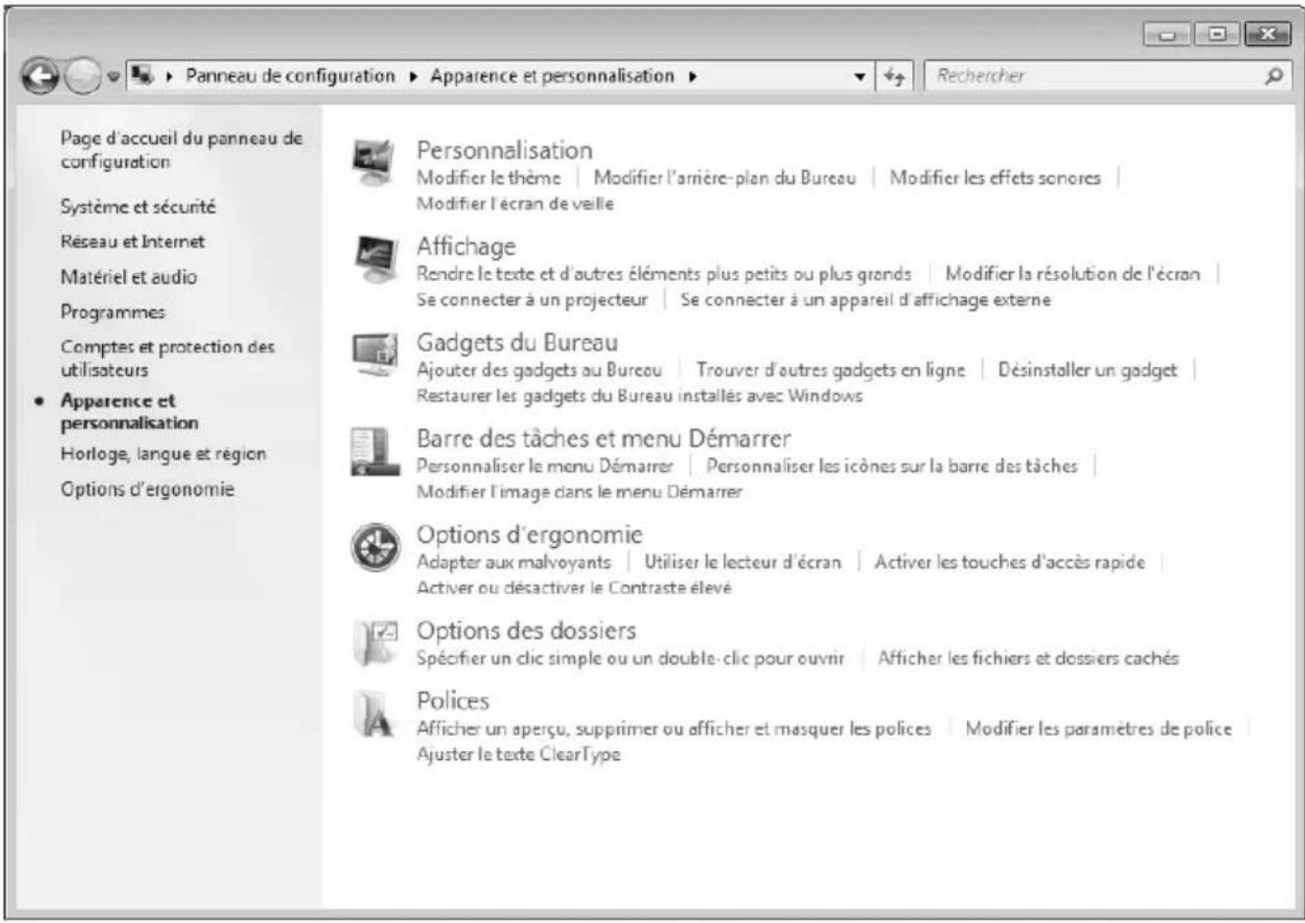This screenshot has height=923, width=1305.
Task: Click Activer ou désactiver le Contraste élevé
Action: 574,588
